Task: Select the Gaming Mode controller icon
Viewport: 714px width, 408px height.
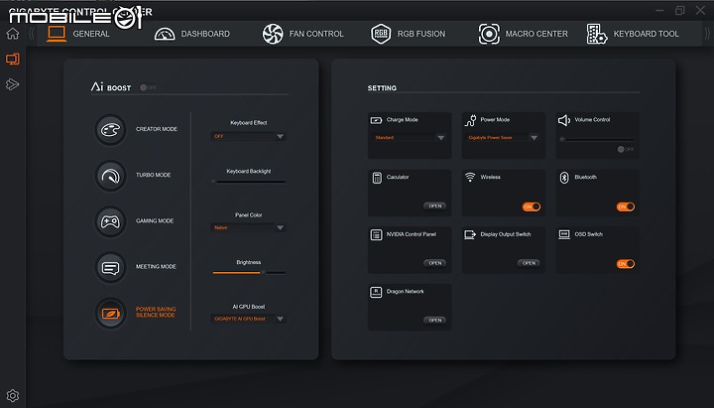Action: pyautogui.click(x=110, y=221)
